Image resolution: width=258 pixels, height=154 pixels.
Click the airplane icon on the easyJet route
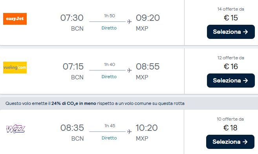point(130,22)
